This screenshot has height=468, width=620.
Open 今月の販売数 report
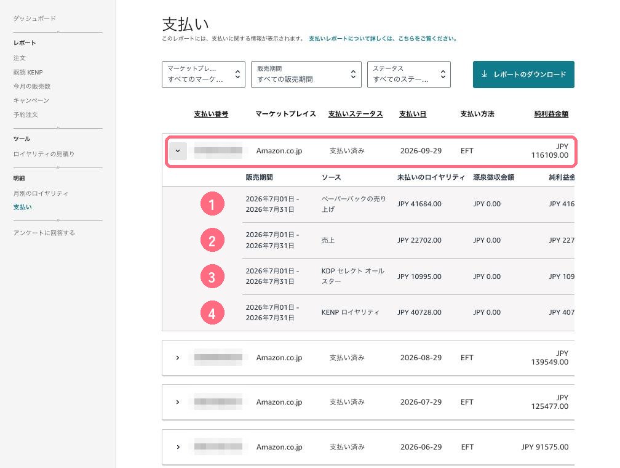(31, 86)
